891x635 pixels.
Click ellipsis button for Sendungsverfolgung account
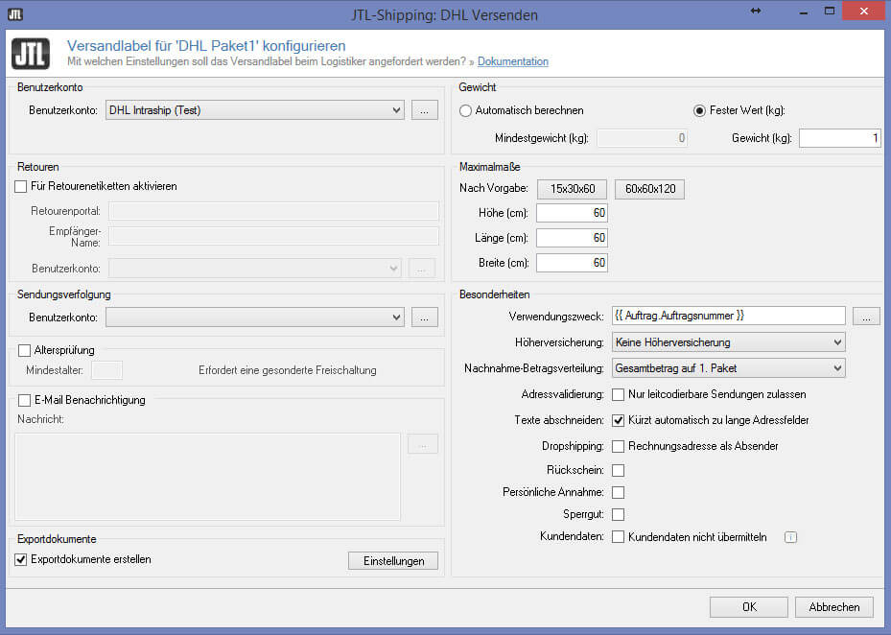click(425, 317)
